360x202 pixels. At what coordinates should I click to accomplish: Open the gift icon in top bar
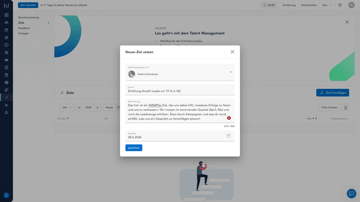click(x=340, y=5)
